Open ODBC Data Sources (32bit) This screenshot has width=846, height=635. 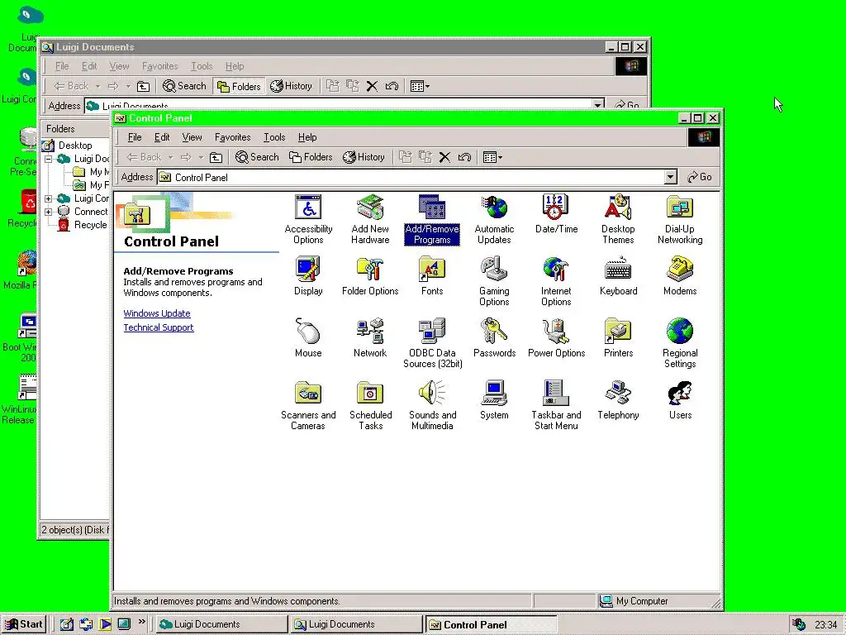point(432,343)
